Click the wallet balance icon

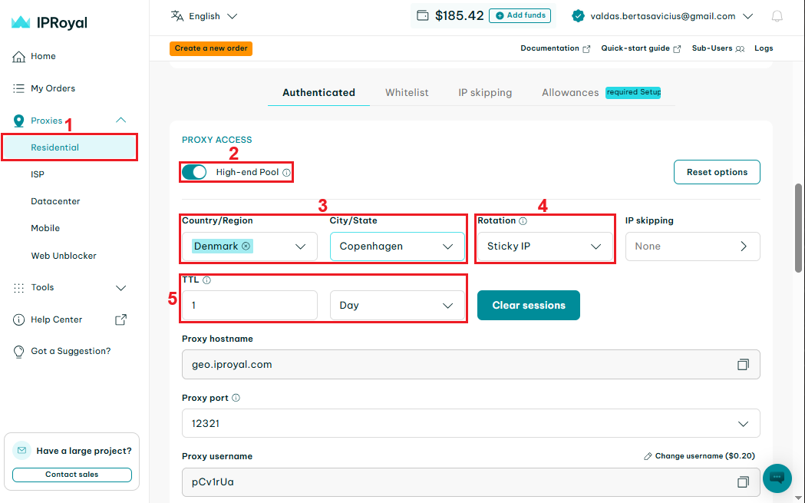423,16
